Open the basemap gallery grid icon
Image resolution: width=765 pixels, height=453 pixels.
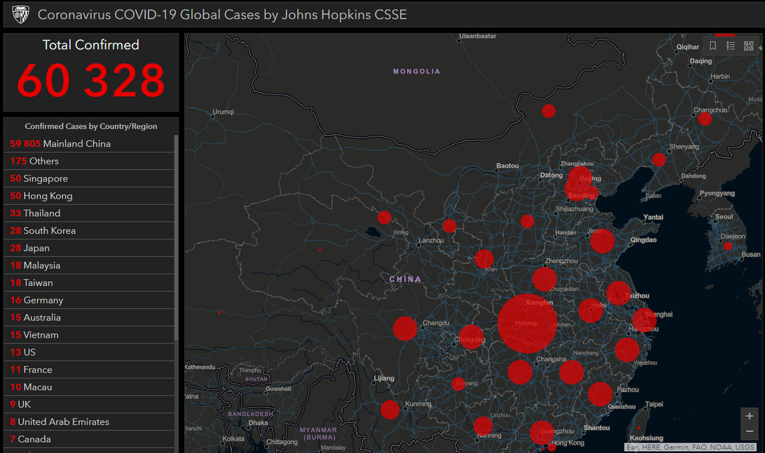click(748, 46)
